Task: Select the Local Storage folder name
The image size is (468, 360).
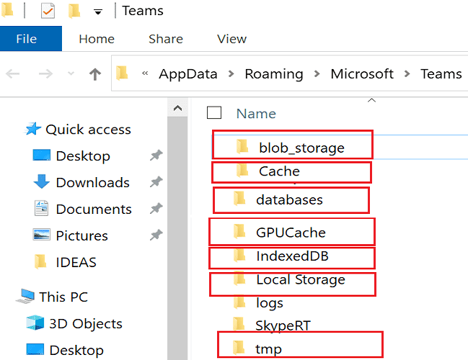Action: click(x=301, y=279)
